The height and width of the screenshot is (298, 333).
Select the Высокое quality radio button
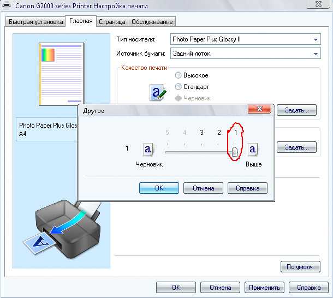[x=178, y=75]
